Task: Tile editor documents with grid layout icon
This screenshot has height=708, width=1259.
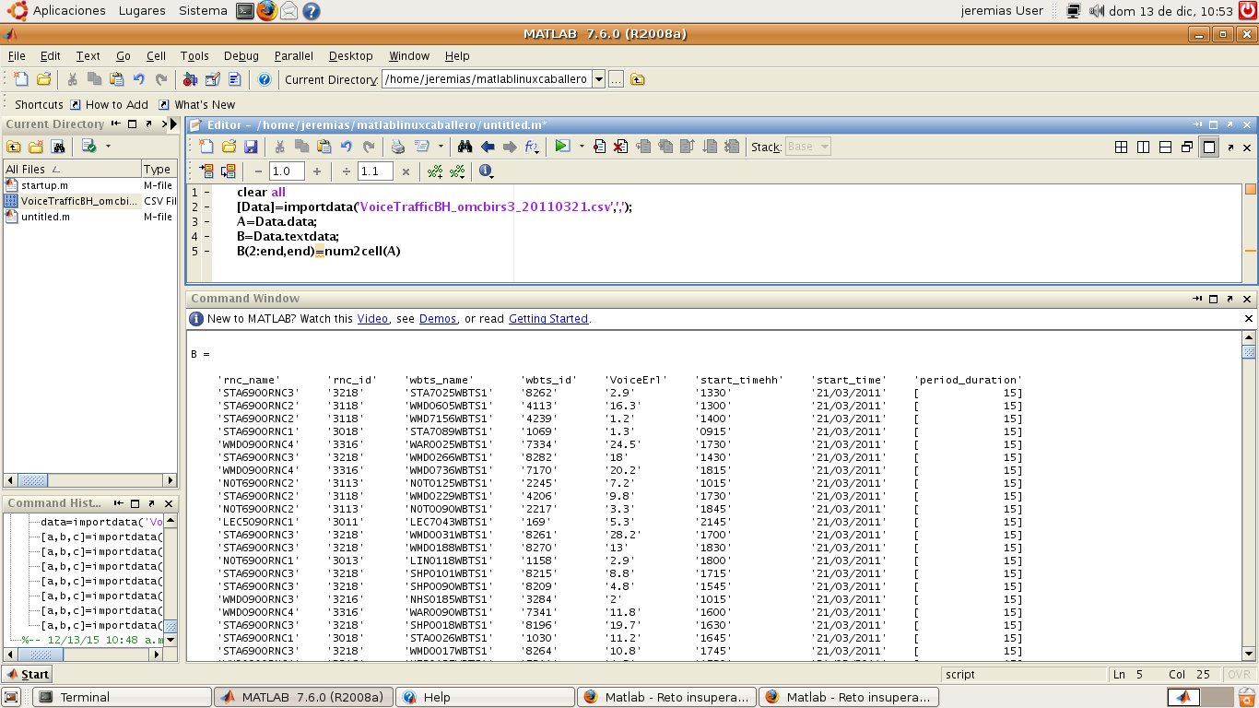Action: coord(1121,147)
